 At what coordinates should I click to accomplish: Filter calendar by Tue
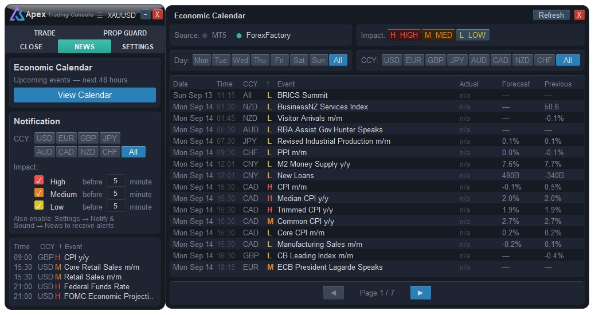(221, 60)
